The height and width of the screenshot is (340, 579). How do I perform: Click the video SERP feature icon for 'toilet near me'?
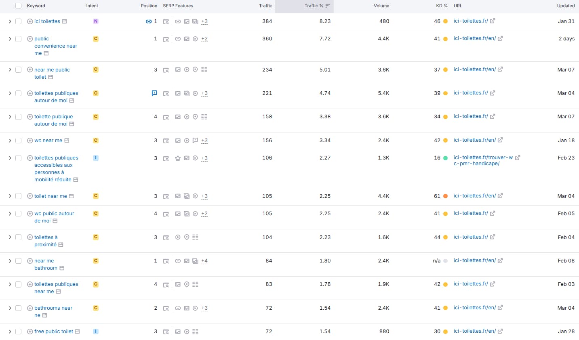(x=196, y=196)
